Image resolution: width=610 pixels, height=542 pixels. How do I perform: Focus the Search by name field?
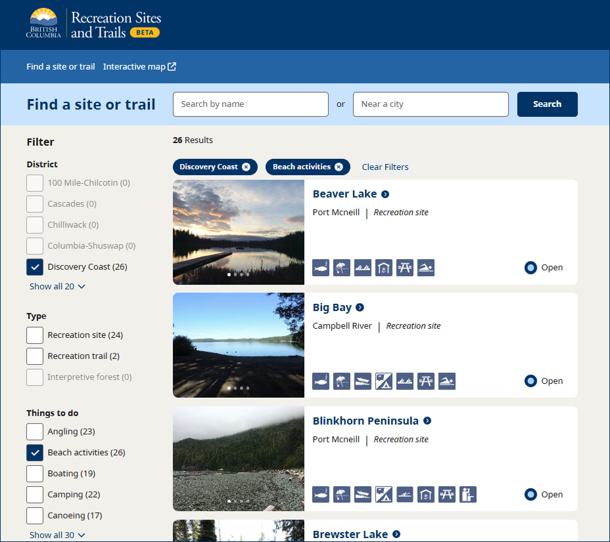coord(250,104)
